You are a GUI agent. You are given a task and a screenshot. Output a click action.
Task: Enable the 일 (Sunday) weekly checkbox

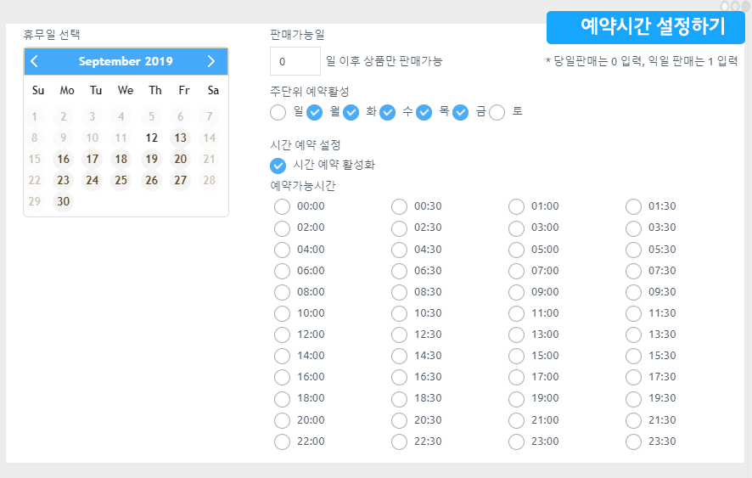tap(278, 112)
